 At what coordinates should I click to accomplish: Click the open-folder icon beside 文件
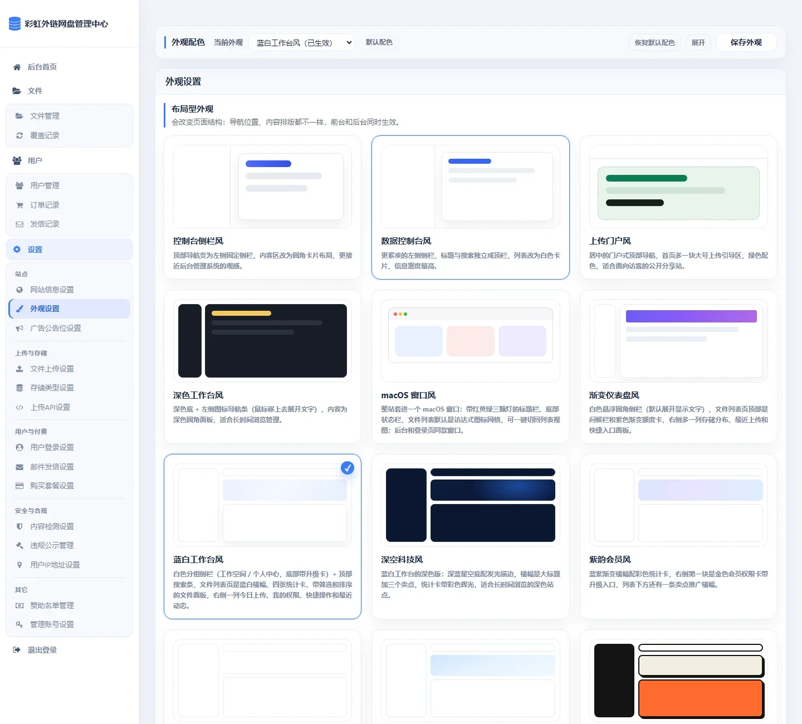pos(17,91)
